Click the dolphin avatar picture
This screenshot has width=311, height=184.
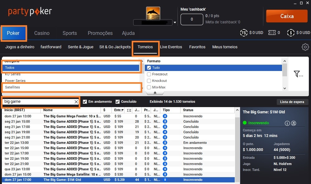(153, 13)
